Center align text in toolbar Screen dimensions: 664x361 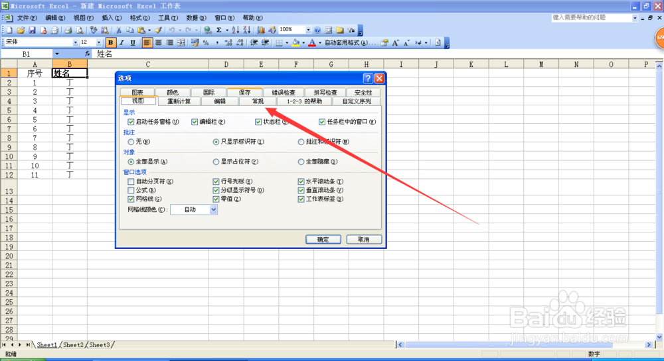tap(159, 42)
